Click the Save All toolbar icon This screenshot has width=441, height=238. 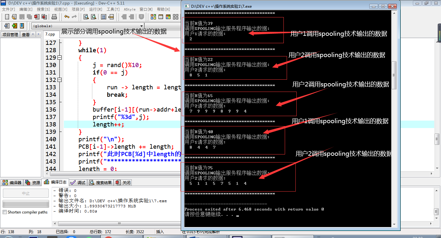coord(29,17)
